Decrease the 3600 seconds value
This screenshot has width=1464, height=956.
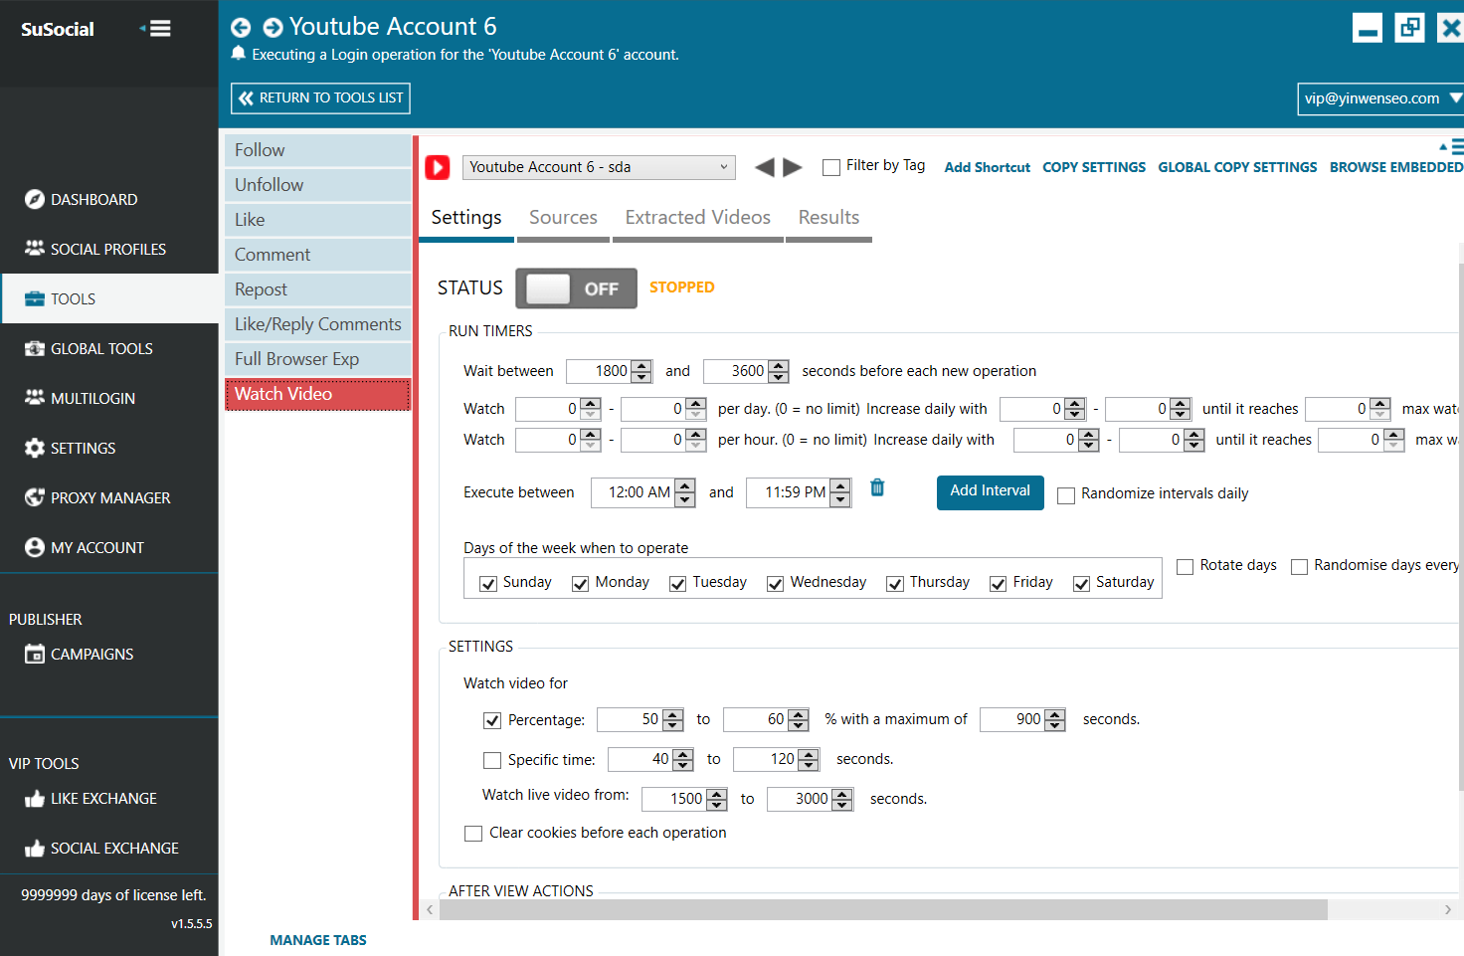tap(779, 377)
